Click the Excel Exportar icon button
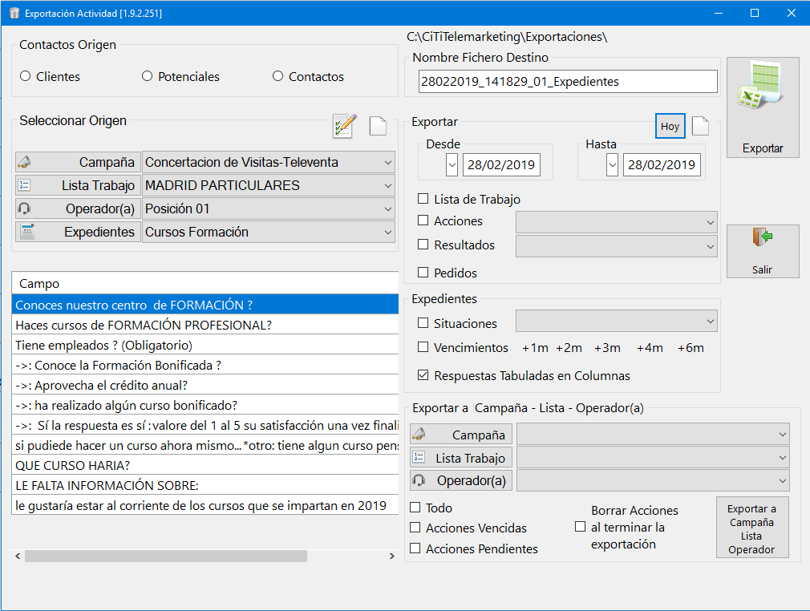This screenshot has width=810, height=611. 763,107
